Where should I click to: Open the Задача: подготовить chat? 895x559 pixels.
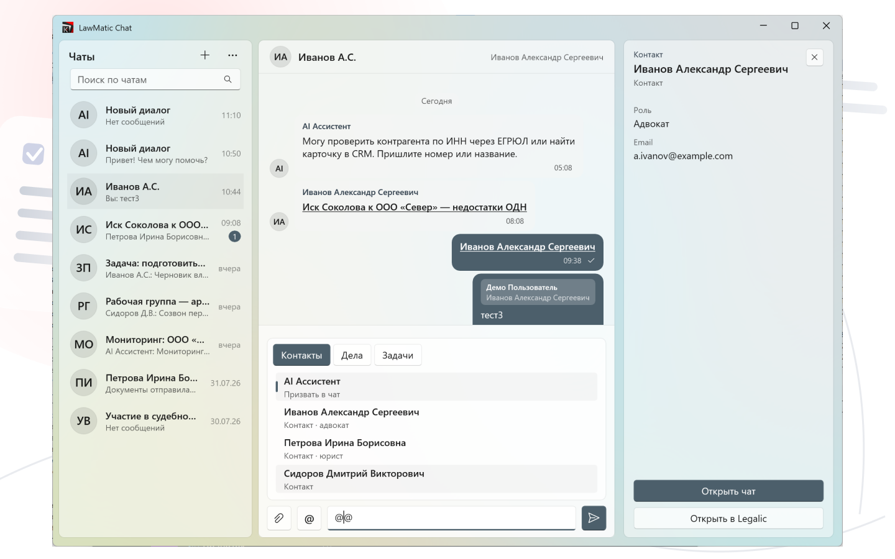click(155, 268)
